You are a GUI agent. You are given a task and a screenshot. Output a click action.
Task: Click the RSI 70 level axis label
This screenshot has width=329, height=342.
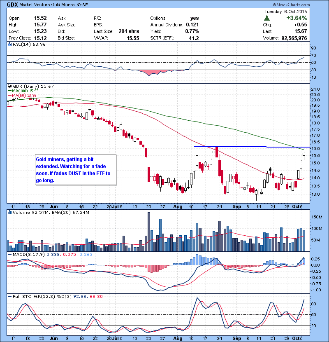pyautogui.click(x=314, y=55)
